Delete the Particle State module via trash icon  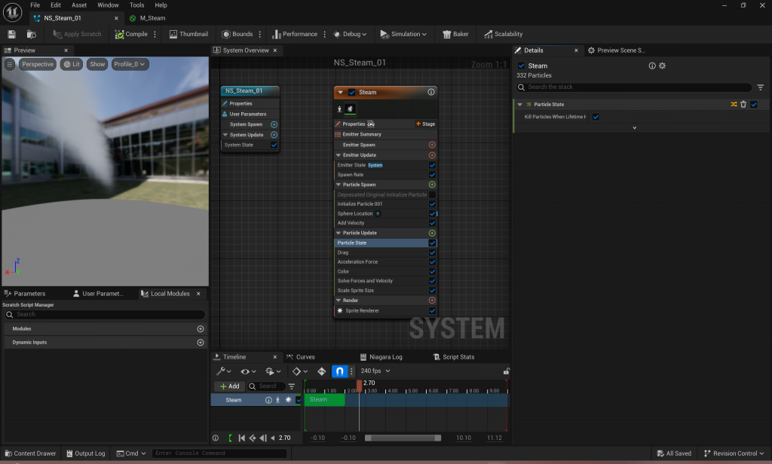(743, 105)
